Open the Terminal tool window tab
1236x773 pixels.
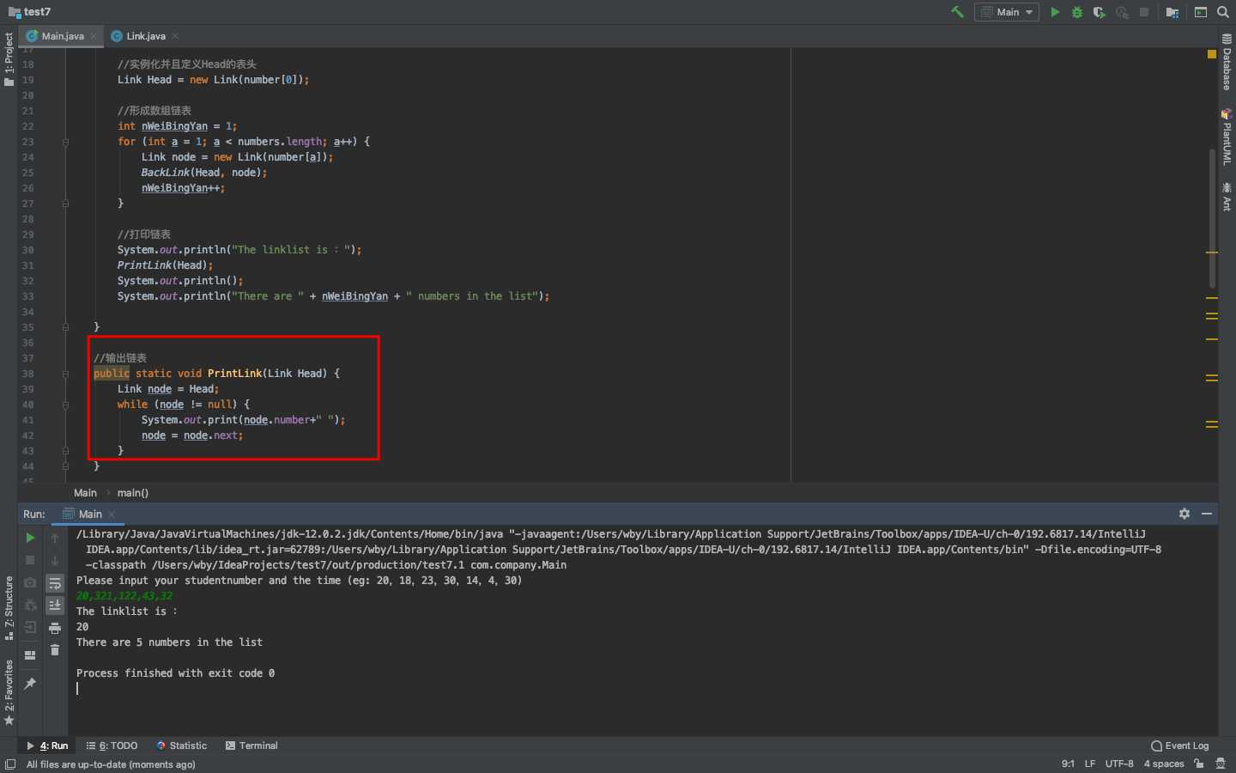[x=251, y=746]
